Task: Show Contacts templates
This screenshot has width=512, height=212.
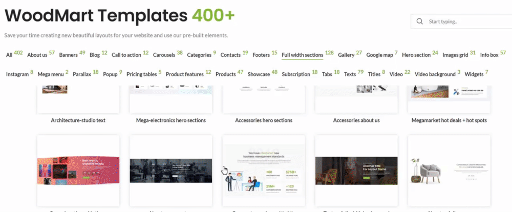Action: (230, 55)
